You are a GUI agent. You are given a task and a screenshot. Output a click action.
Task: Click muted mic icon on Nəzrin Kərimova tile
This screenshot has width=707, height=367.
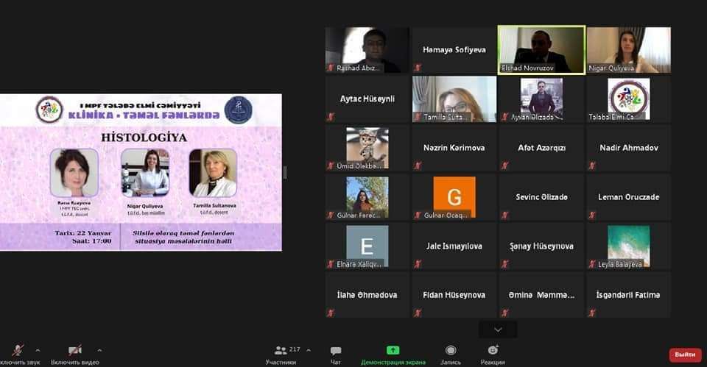tap(418, 166)
